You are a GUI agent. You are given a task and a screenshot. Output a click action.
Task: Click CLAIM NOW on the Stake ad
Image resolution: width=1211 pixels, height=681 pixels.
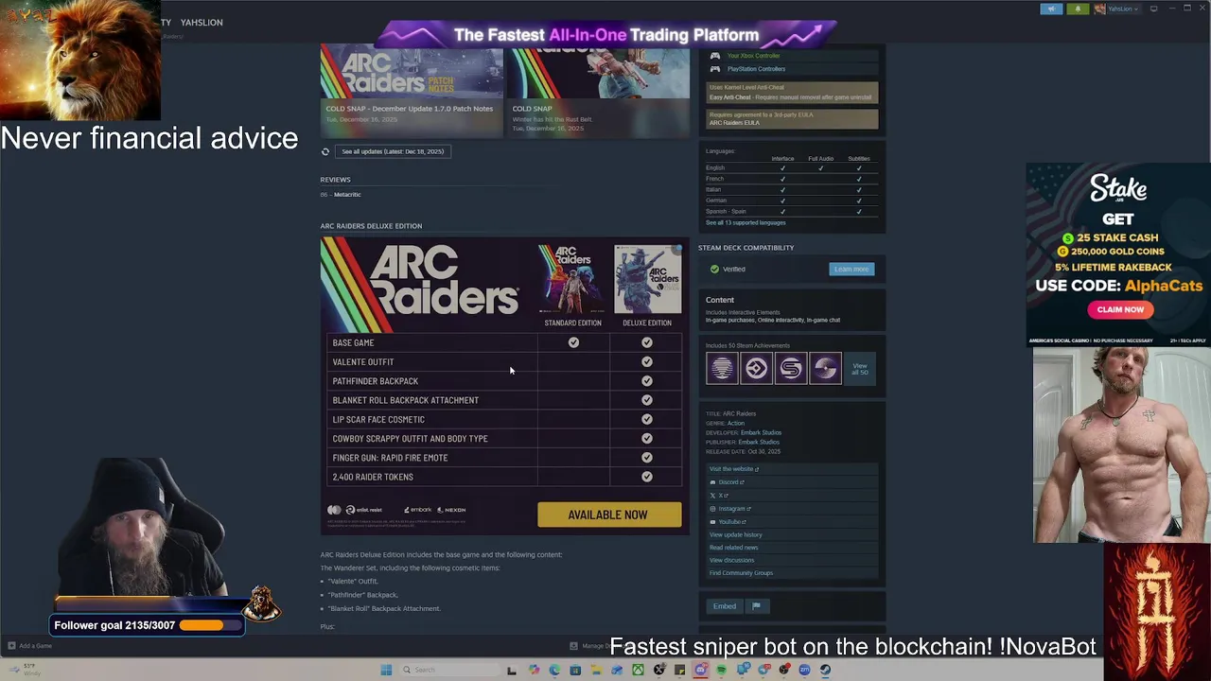[x=1120, y=309]
